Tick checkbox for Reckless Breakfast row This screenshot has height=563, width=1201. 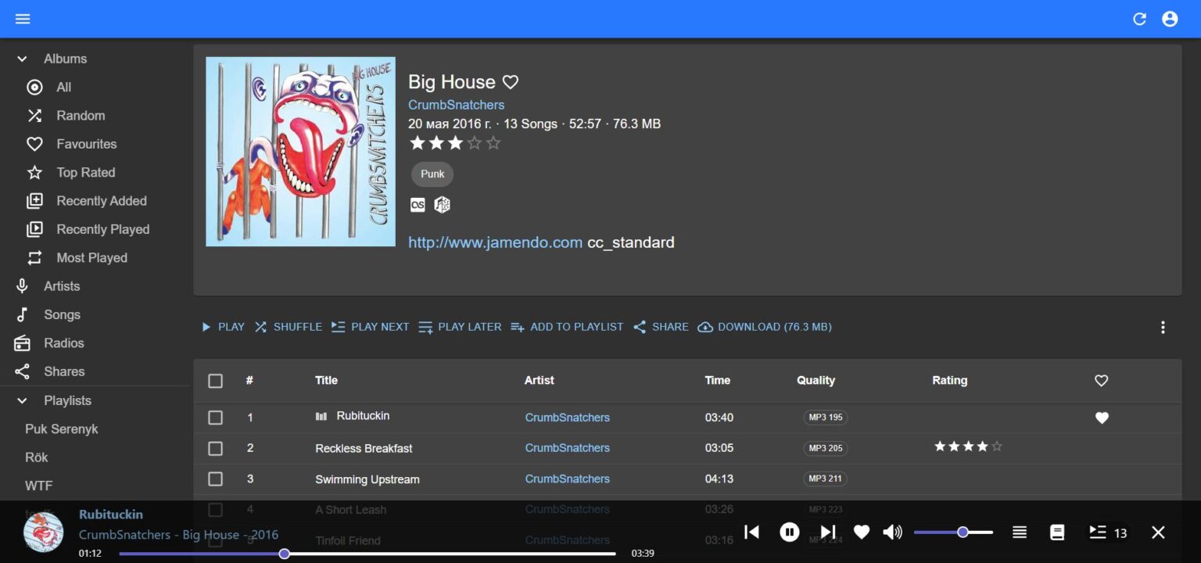pyautogui.click(x=216, y=448)
